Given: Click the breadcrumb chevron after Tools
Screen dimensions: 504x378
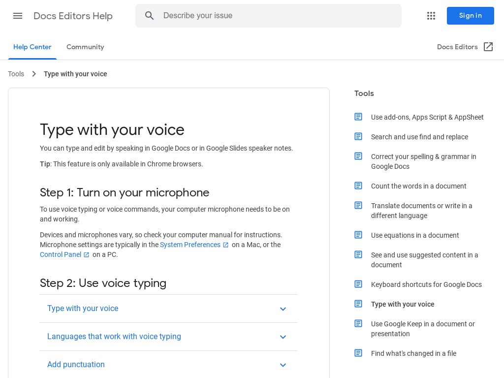Looking at the screenshot, I should coord(34,74).
